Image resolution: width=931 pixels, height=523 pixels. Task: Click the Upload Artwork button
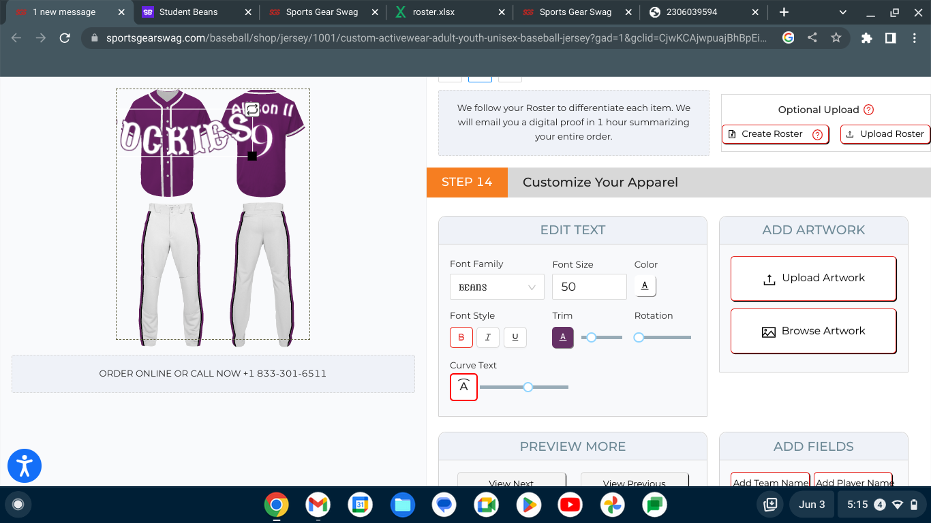[x=813, y=279]
